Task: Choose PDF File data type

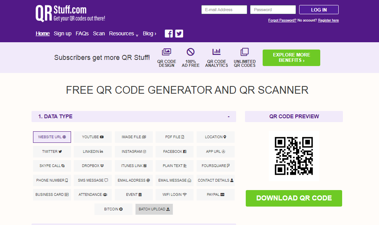Action: click(174, 137)
